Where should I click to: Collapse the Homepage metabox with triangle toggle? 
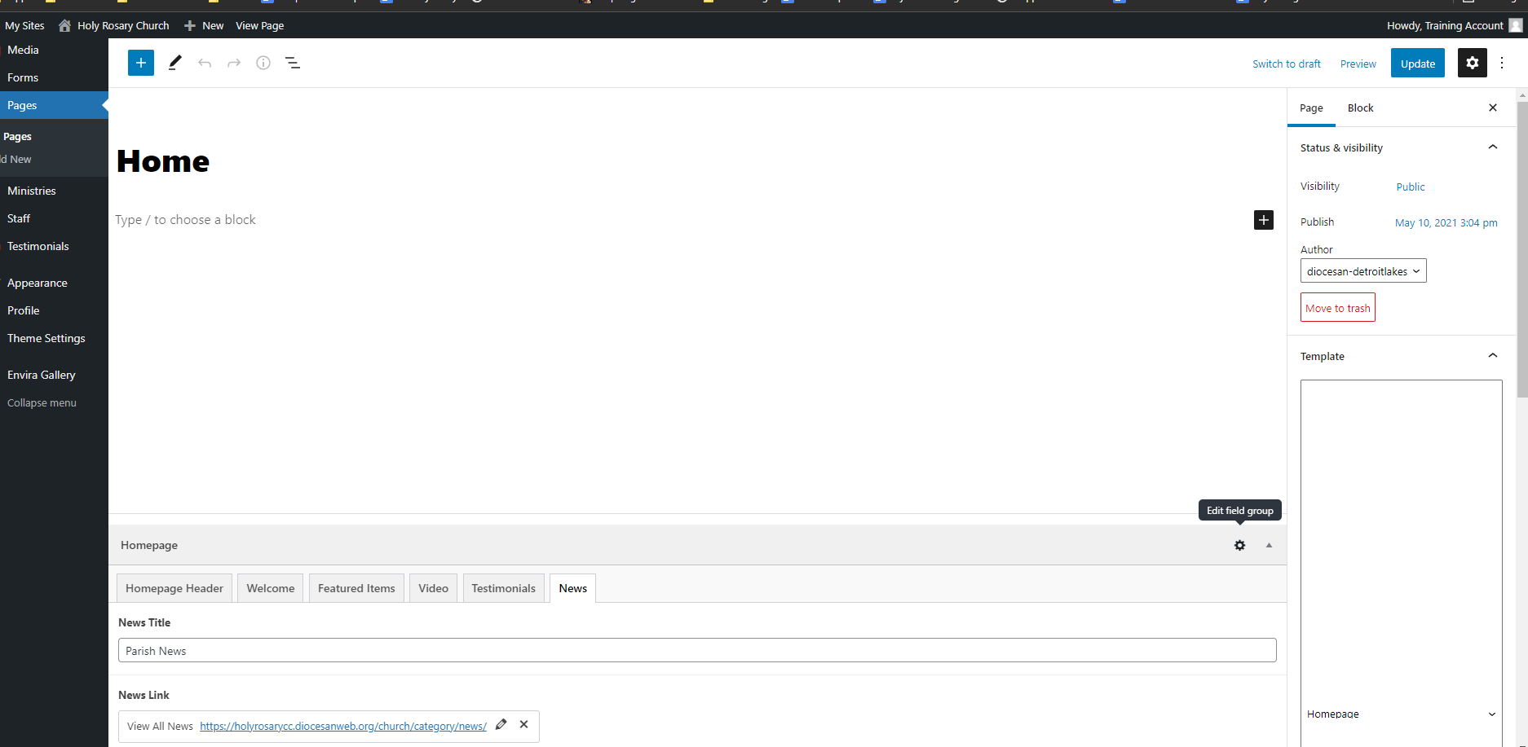1269,545
